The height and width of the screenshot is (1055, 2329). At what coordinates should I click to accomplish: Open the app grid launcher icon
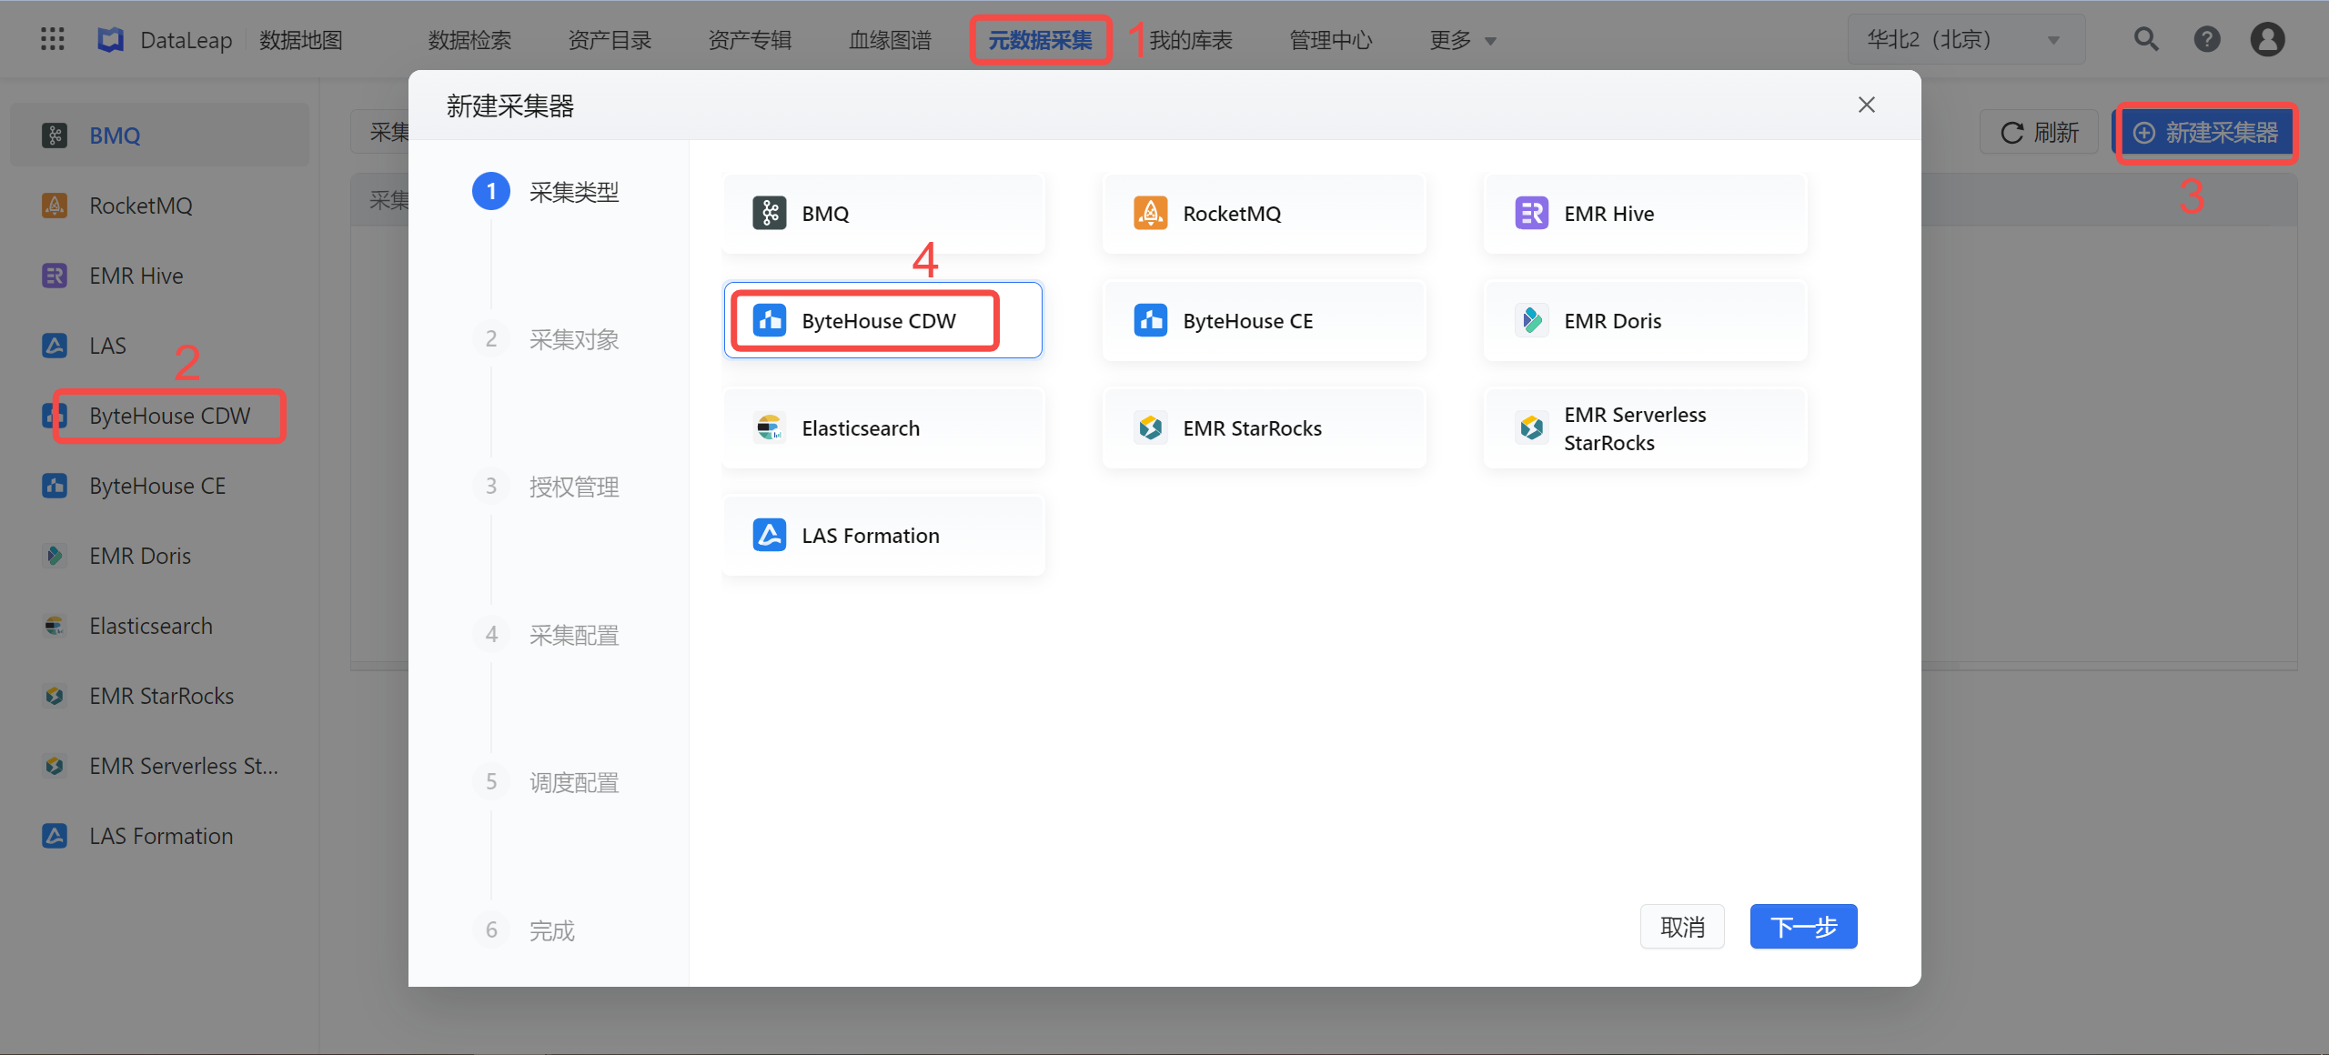[53, 39]
